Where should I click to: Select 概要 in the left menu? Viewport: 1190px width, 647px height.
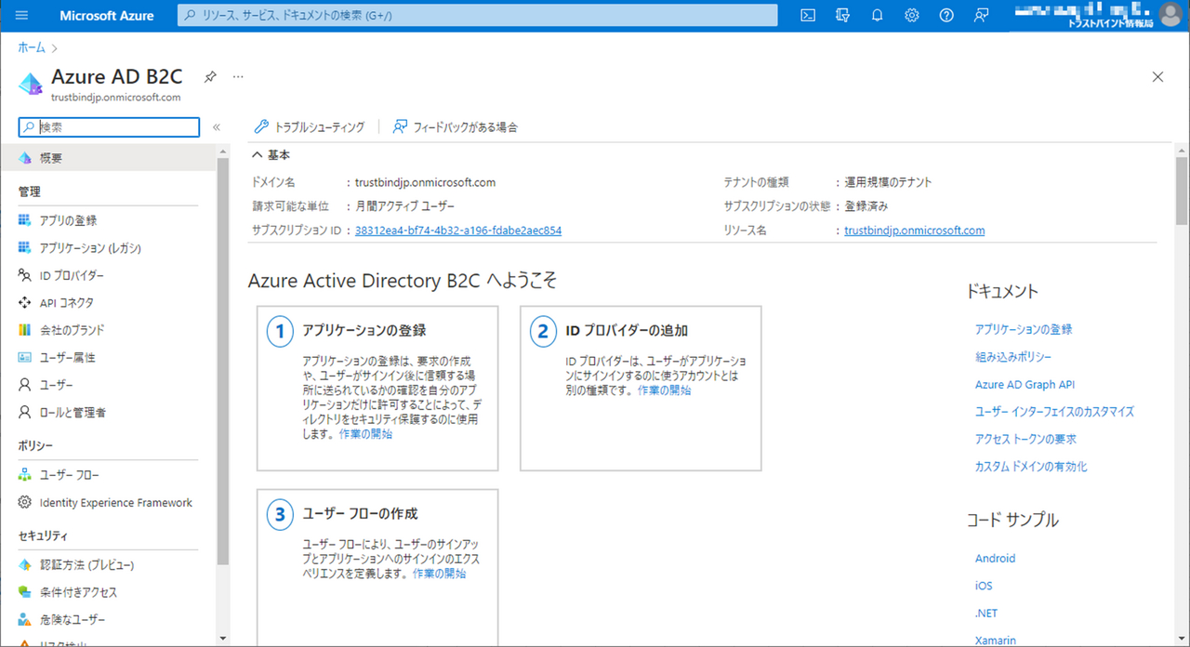pyautogui.click(x=108, y=159)
